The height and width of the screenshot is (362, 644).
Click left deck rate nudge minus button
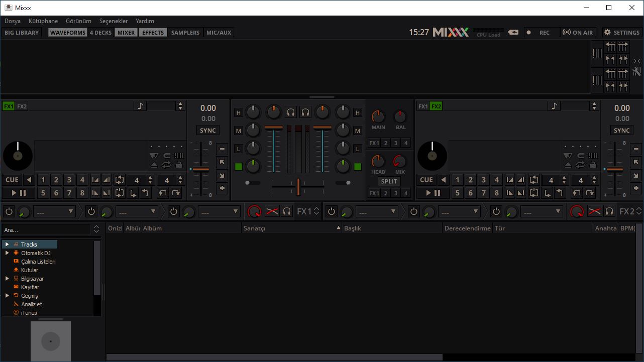tap(222, 149)
